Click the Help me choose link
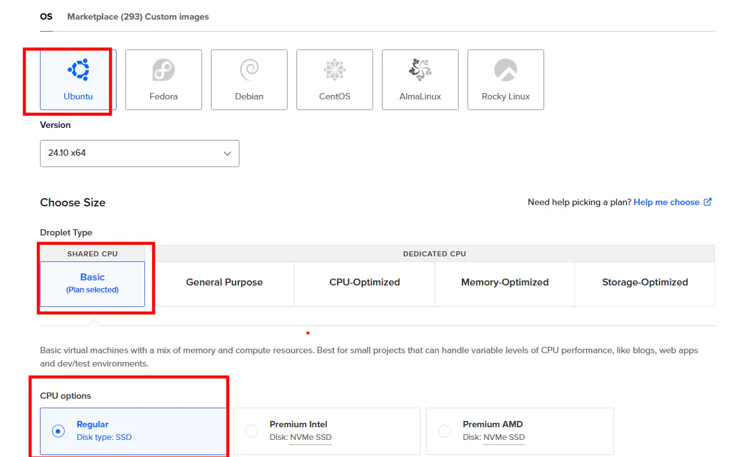 (667, 202)
